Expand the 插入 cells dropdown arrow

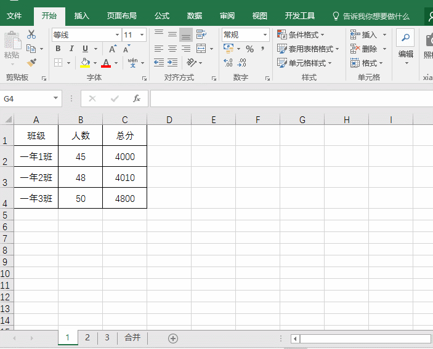(384, 34)
